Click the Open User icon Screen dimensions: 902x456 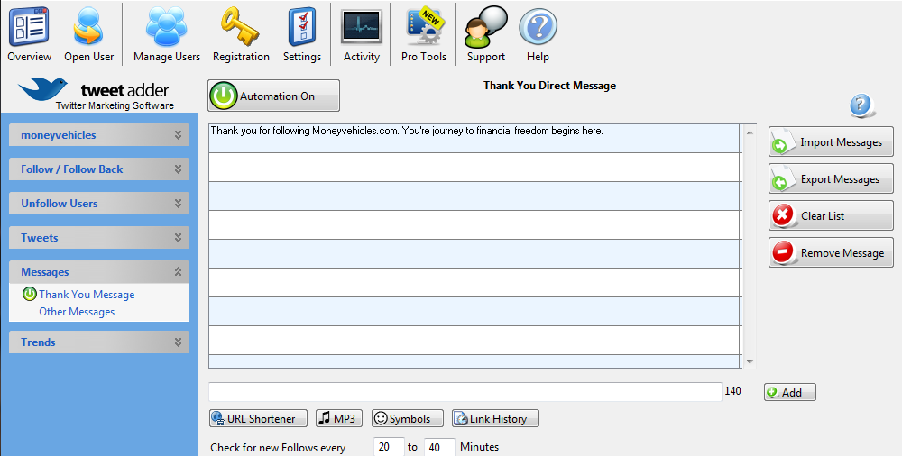coord(88,32)
